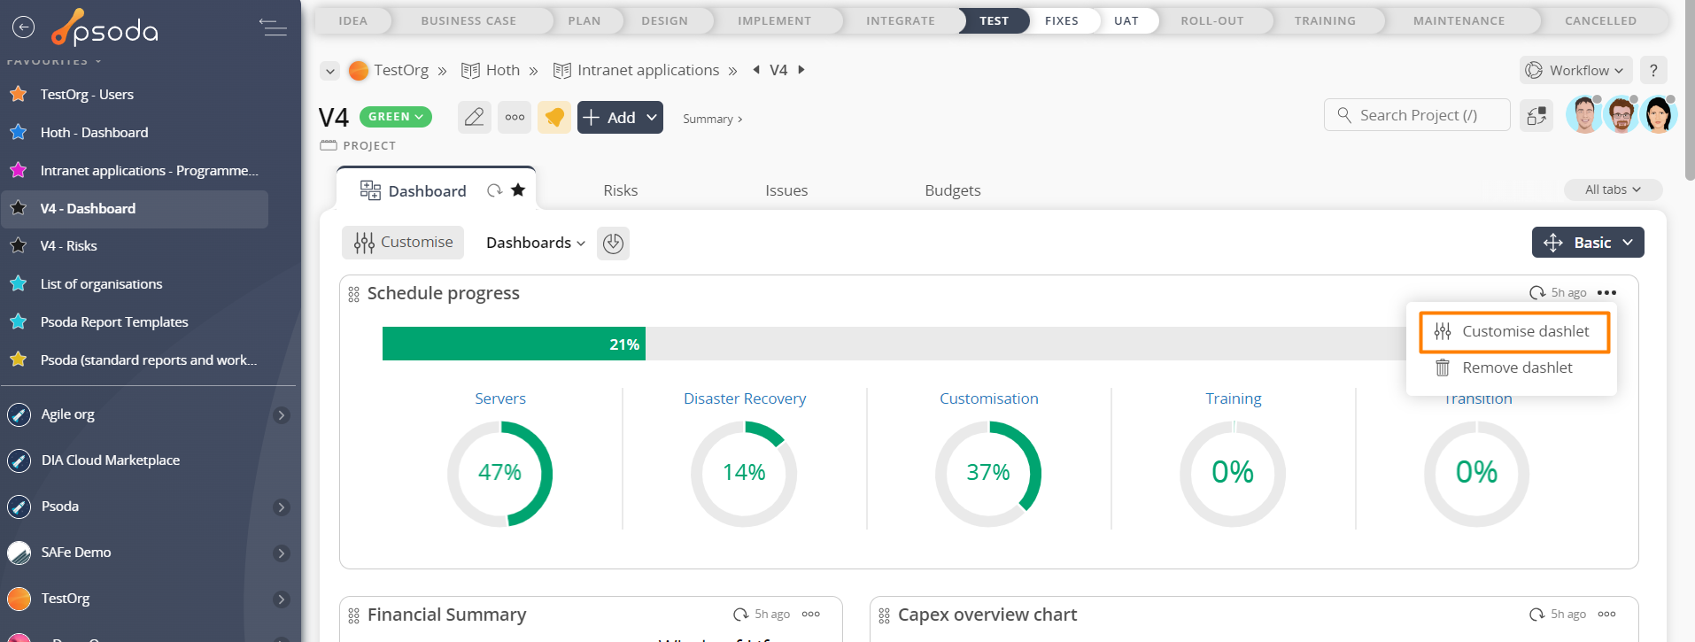1695x642 pixels.
Task: Open the help question mark button
Action: click(1653, 70)
